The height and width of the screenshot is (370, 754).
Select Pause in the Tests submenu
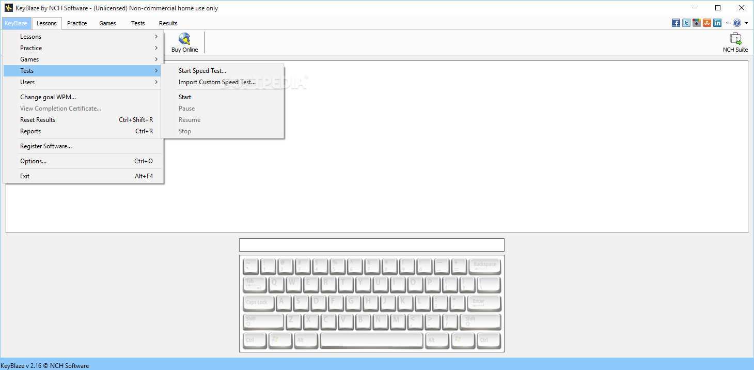tap(223, 109)
